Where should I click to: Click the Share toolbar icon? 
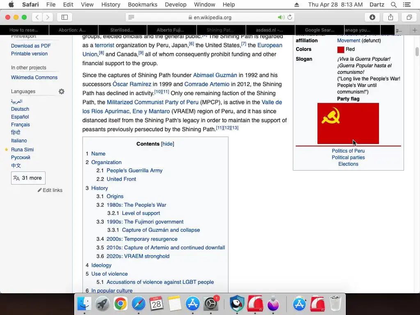pyautogui.click(x=390, y=17)
